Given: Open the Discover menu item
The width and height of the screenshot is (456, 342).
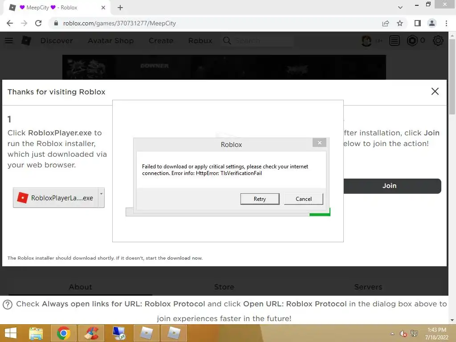Looking at the screenshot, I should pyautogui.click(x=57, y=41).
